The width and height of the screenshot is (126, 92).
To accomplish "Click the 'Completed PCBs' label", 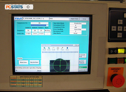I will [x=59, y=27].
